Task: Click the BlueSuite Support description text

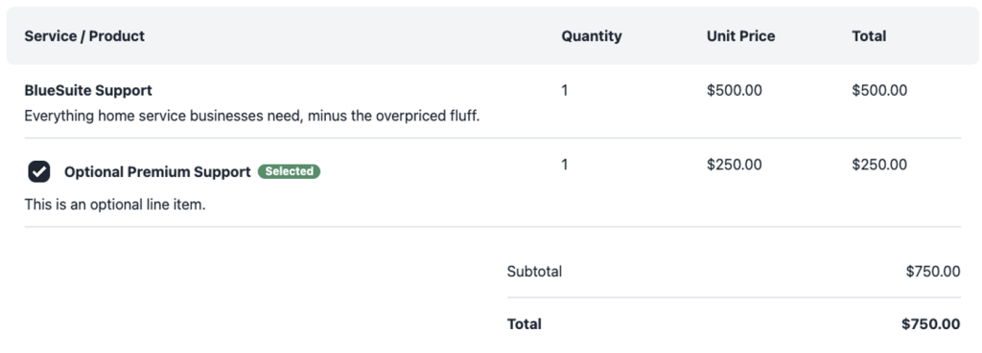Action: point(252,116)
